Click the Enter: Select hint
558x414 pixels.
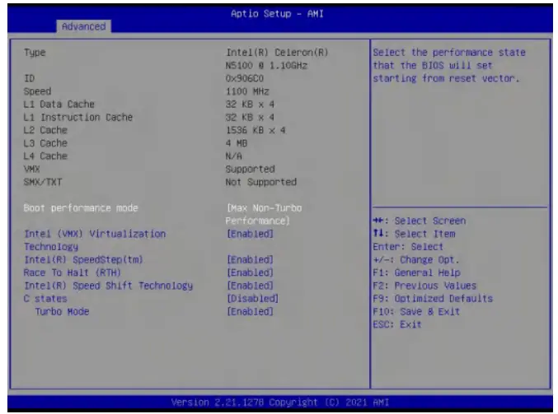click(408, 247)
